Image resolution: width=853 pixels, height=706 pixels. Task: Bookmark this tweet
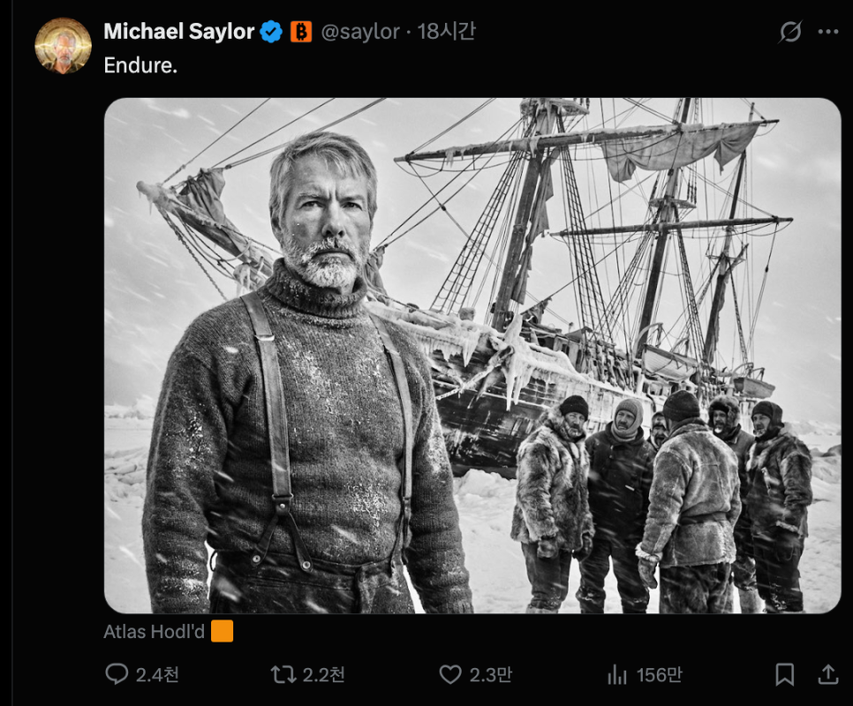(784, 675)
